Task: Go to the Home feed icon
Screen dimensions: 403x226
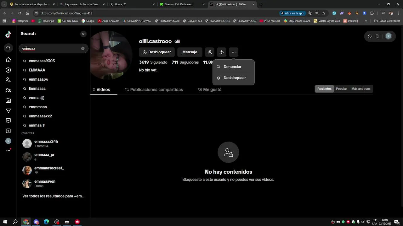Action: coord(8,60)
